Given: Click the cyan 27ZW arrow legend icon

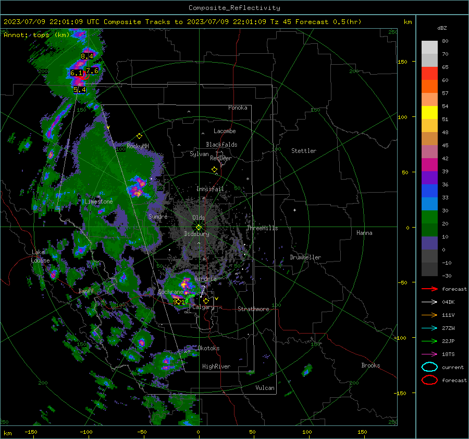Looking at the screenshot, I should 429,328.
